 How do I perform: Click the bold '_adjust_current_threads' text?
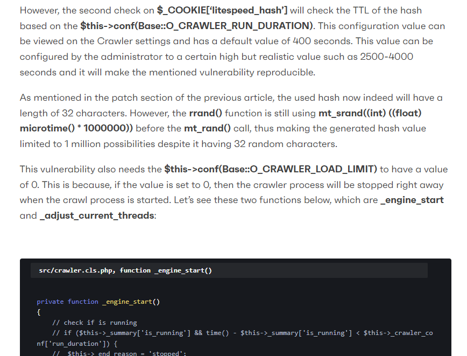click(x=97, y=215)
